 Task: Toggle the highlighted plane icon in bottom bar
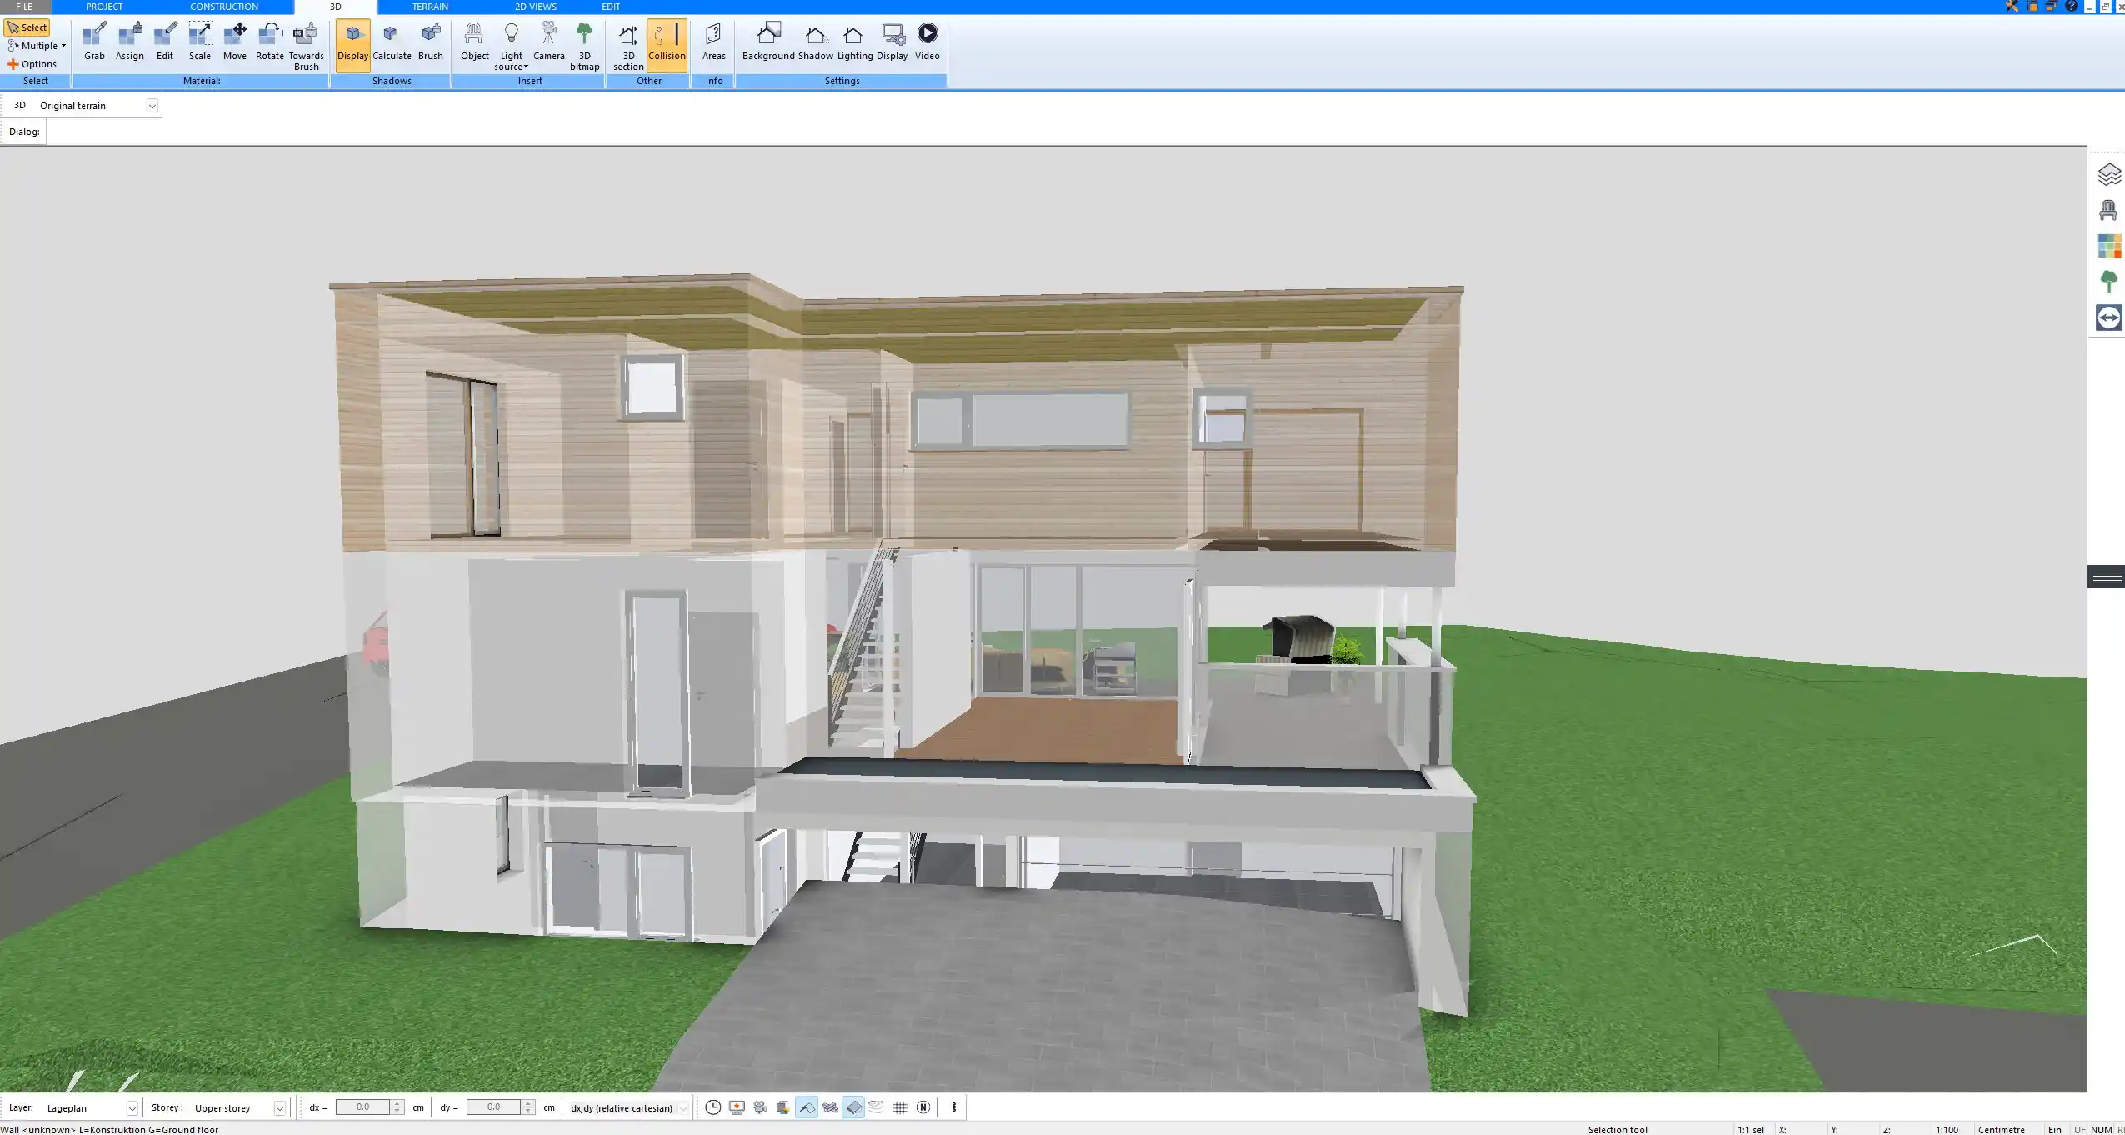tap(853, 1107)
